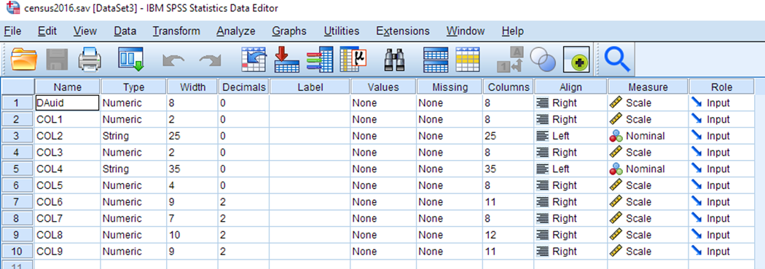Click the Show All Variables icon

577,60
